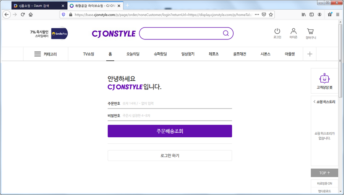Viewport: 344px width, 195px height.
Task: Click the SmilePay 7% discount banner
Action: click(49, 34)
